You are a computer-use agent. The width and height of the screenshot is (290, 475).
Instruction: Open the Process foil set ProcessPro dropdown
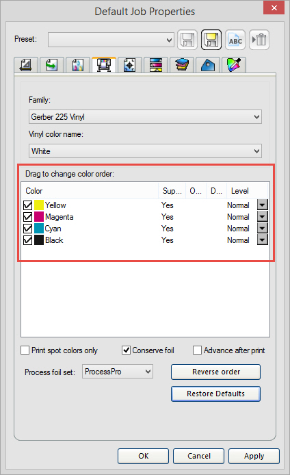click(118, 372)
